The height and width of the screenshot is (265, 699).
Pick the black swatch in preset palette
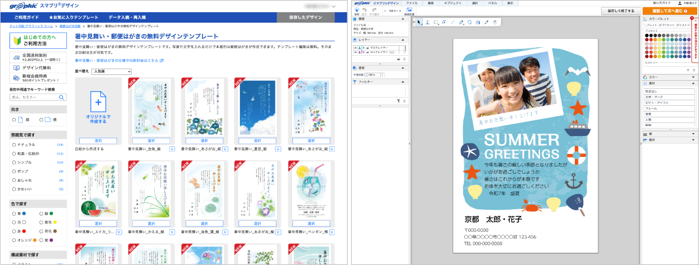point(647,35)
